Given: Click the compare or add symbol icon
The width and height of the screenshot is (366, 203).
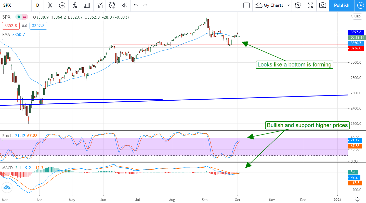Looking at the screenshot, I should point(62,5).
